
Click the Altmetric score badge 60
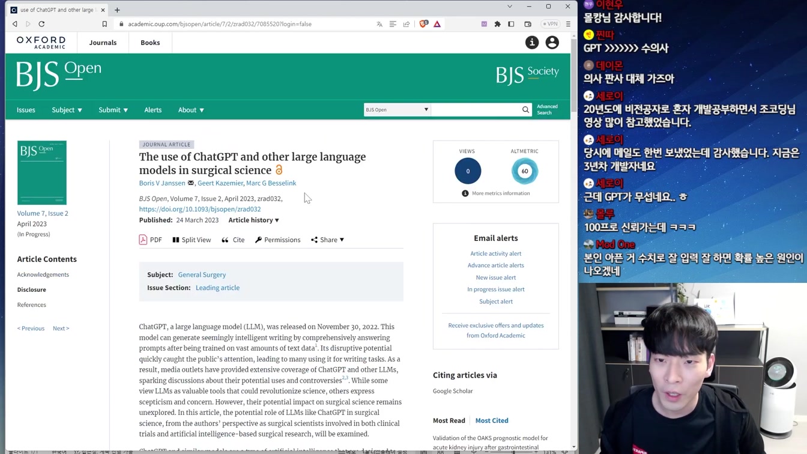click(x=525, y=171)
